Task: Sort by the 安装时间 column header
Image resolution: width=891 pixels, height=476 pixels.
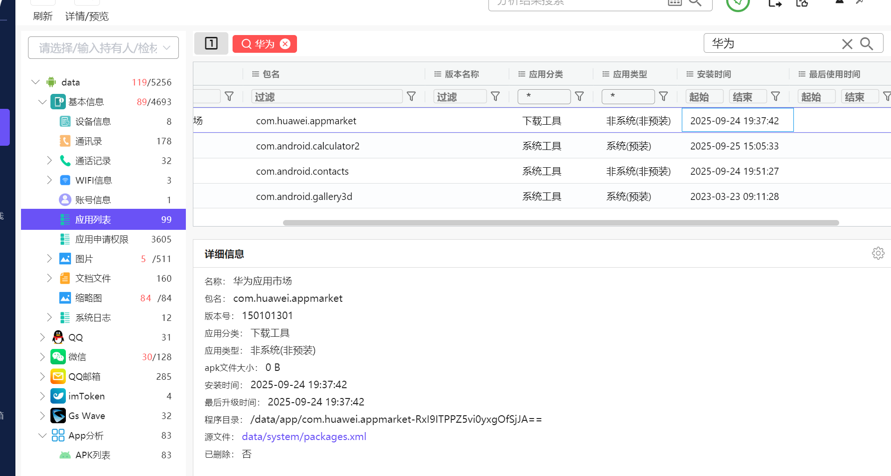Action: [714, 74]
